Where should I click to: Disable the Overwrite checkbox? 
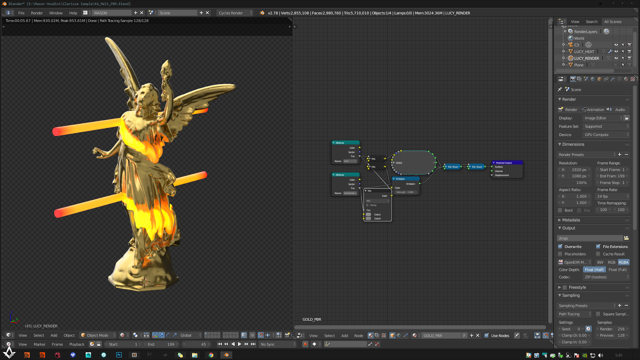[x=560, y=246]
